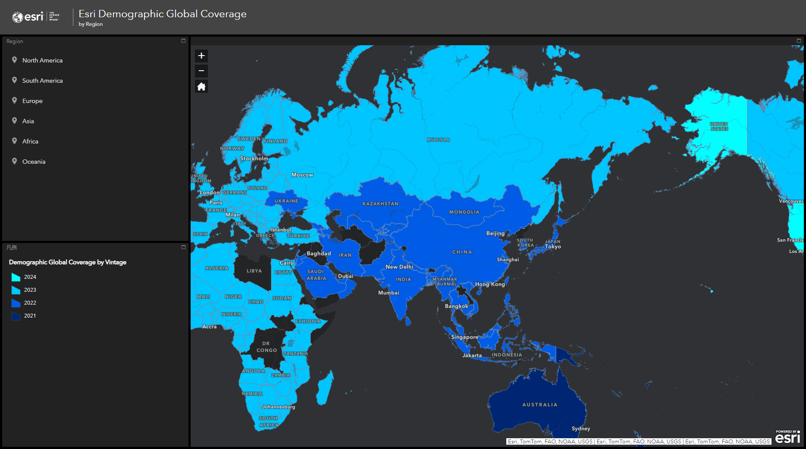This screenshot has height=449, width=806.
Task: Select Asia region
Action: [x=95, y=121]
